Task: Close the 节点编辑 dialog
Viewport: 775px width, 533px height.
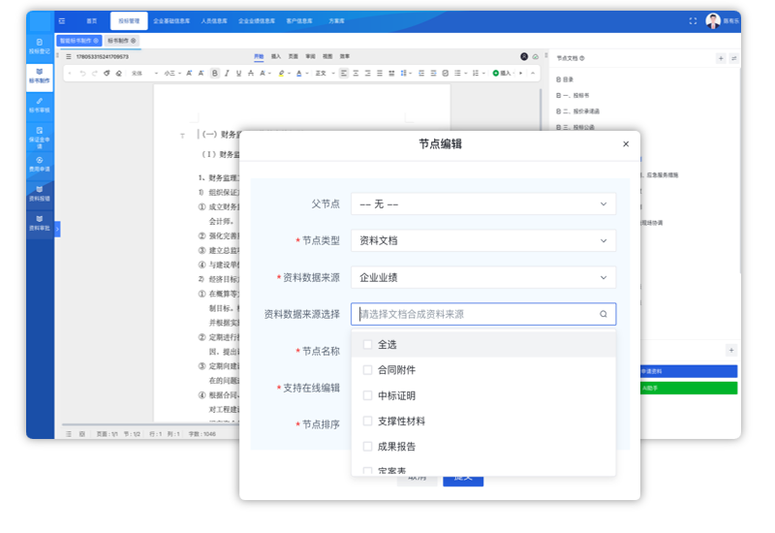Action: pos(626,143)
